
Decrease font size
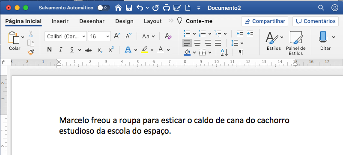click(128, 36)
